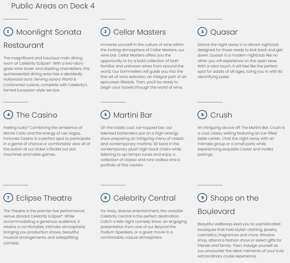
Task: Click the number 1 circle icon
Action: pyautogui.click(x=8, y=32)
